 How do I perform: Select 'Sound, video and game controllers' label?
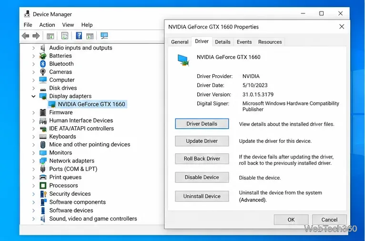93,219
